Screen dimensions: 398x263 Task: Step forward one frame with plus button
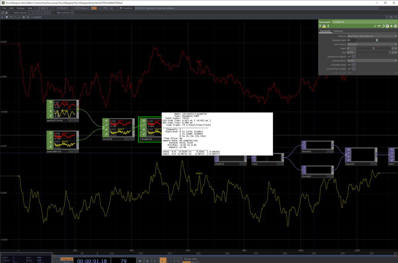pyautogui.click(x=178, y=261)
